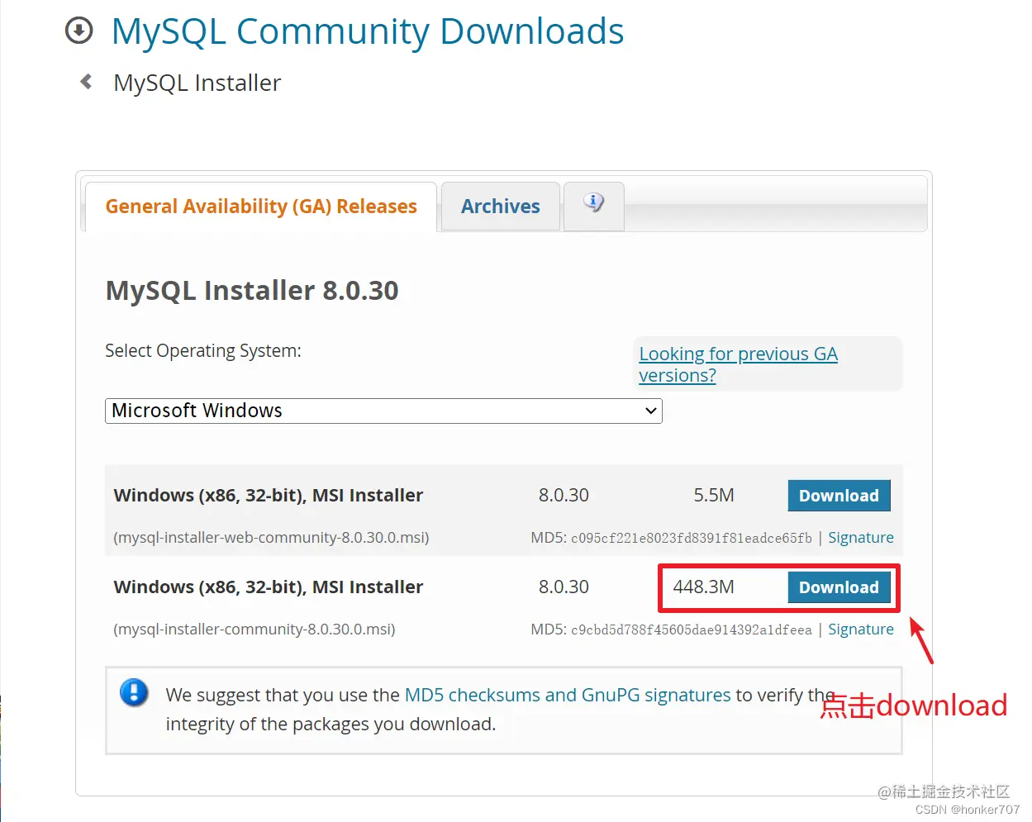
Task: Click MD5 hash c095cf221e8023fd8391f81eadce65fb
Action: (692, 539)
